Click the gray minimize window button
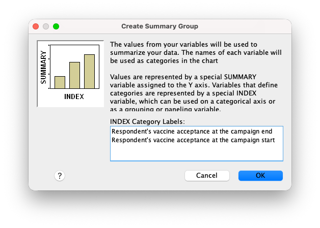This screenshot has height=228, width=320. pos(46,26)
